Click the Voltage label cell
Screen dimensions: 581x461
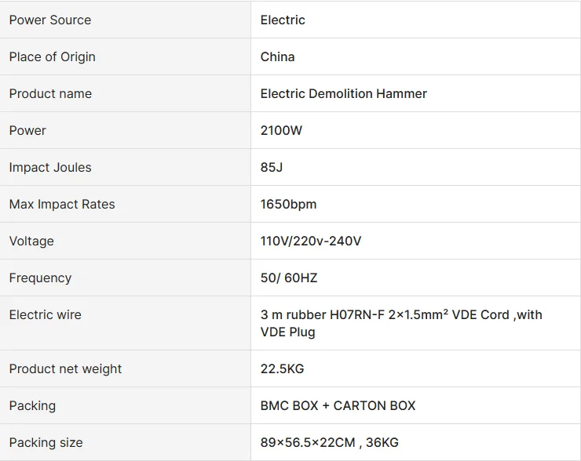click(31, 241)
